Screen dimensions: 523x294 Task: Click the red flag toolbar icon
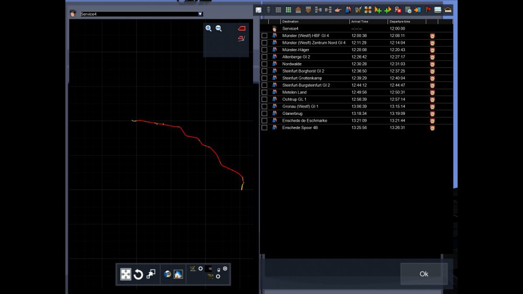tap(428, 10)
